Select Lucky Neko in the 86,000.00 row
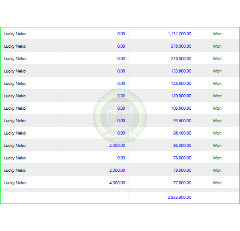 15,145
